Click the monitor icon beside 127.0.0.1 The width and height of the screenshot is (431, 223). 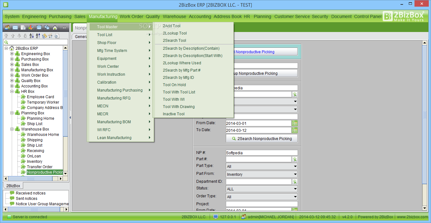[x=216, y=217]
